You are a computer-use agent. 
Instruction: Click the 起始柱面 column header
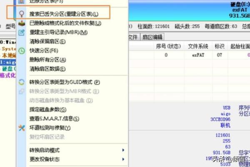click(x=240, y=46)
